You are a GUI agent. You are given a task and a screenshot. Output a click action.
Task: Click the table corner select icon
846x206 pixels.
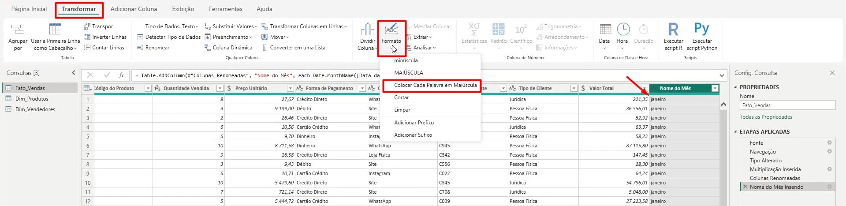[88, 88]
